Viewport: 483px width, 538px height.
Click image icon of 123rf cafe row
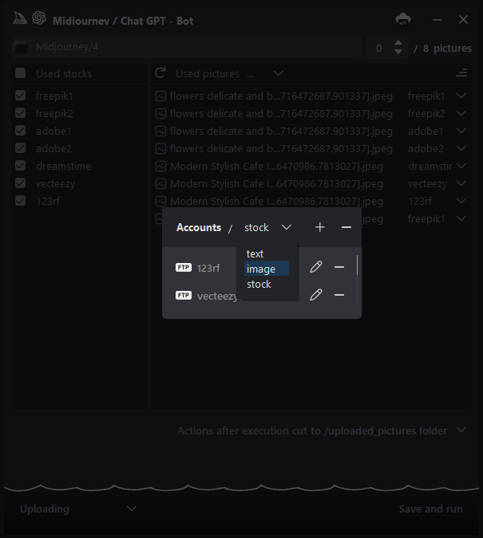coord(160,201)
